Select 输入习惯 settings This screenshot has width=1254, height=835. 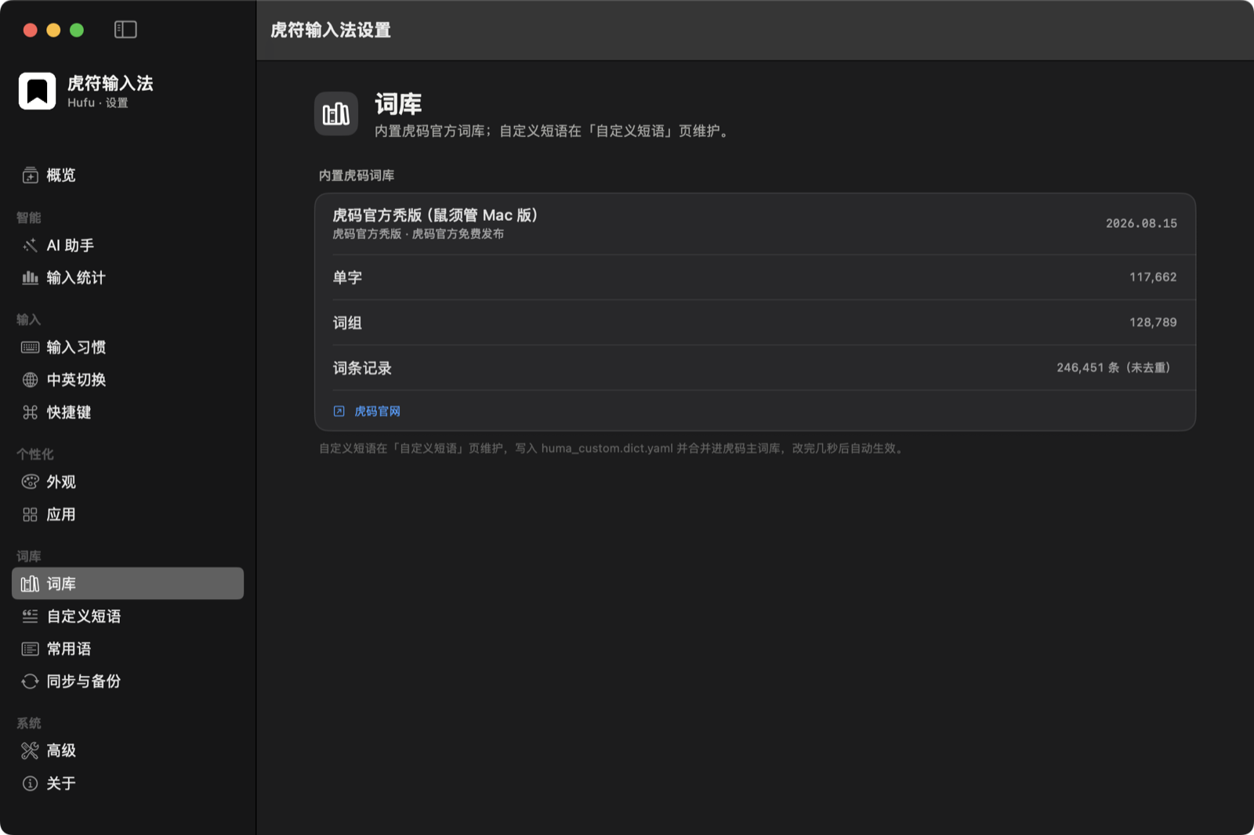[x=128, y=347]
